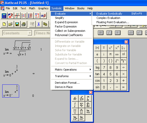Screen dimensions: 147x123
Task: Open the Symbolic menu
Action: pyautogui.click(x=57, y=8)
